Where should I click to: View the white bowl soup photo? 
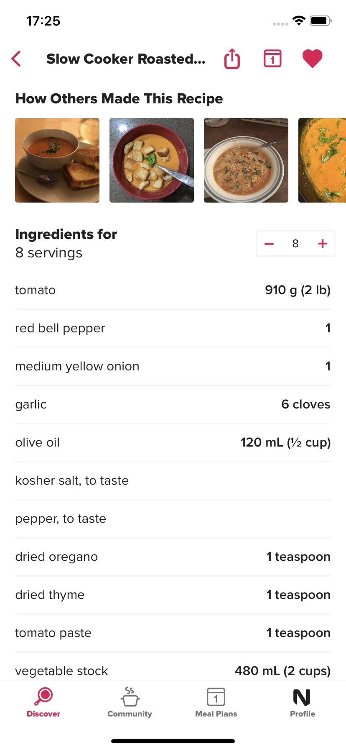coord(246,160)
